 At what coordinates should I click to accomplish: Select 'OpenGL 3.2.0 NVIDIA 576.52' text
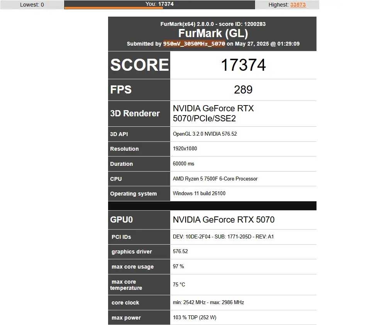click(x=205, y=134)
